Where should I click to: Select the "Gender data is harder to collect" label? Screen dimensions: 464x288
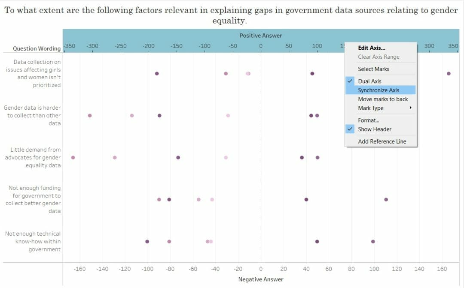(x=33, y=115)
